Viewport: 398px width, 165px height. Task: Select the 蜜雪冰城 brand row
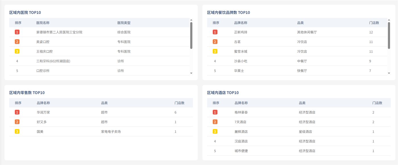click(x=297, y=51)
